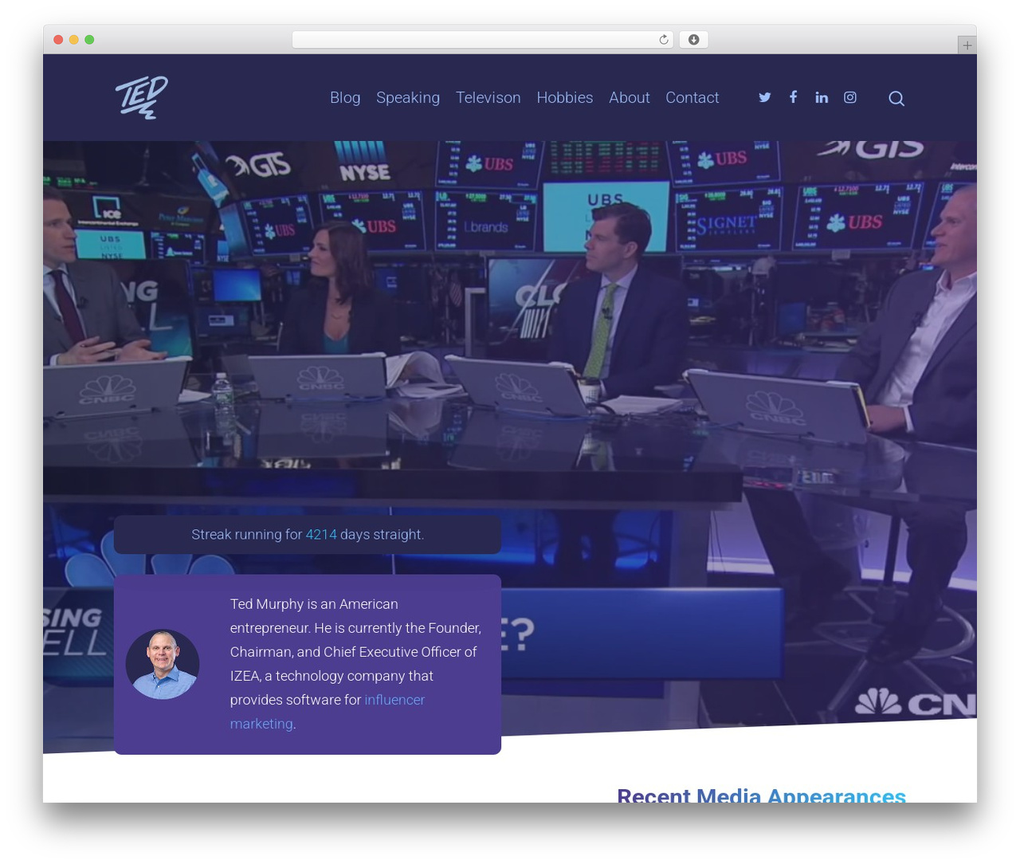Viewport: 1020px width, 864px height.
Task: Go to the Blog menu item
Action: tap(345, 97)
